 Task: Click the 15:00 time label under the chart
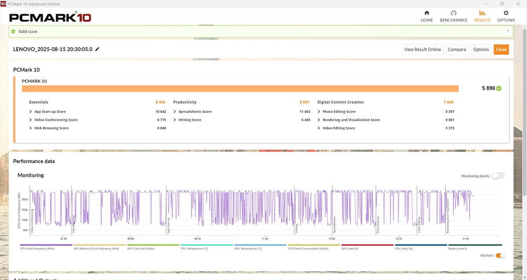332,239
